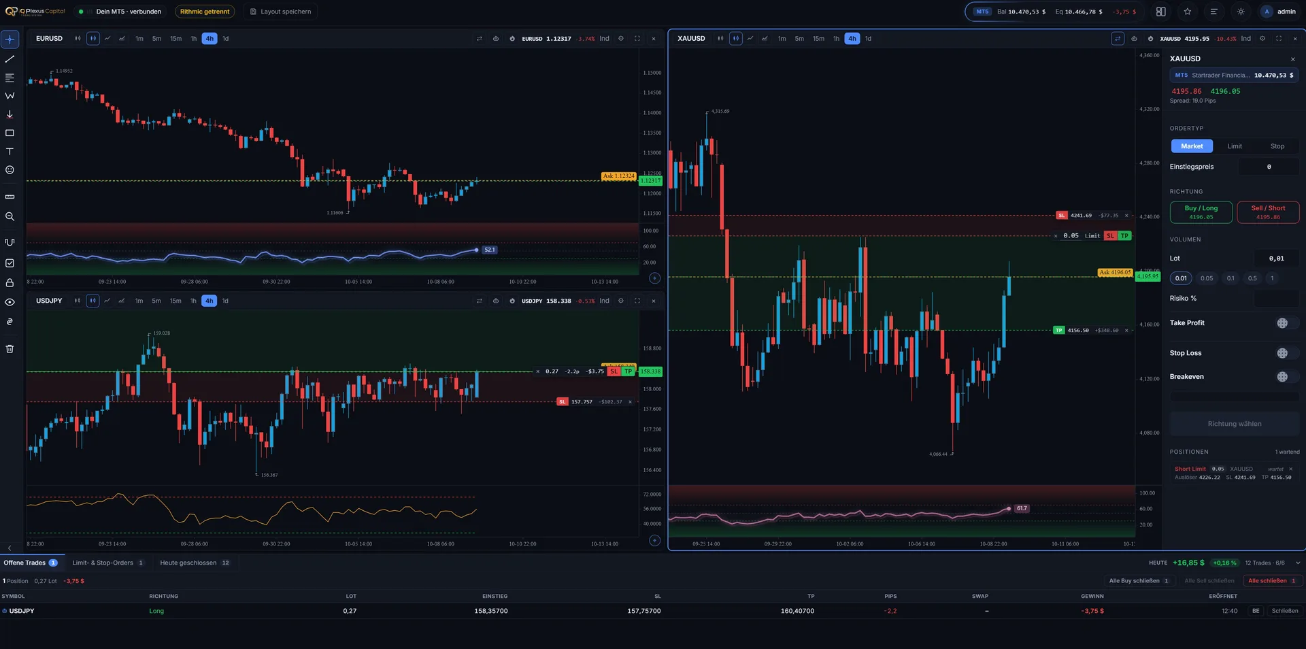Toggle the magnet snap tool
1306x649 pixels.
tap(10, 242)
